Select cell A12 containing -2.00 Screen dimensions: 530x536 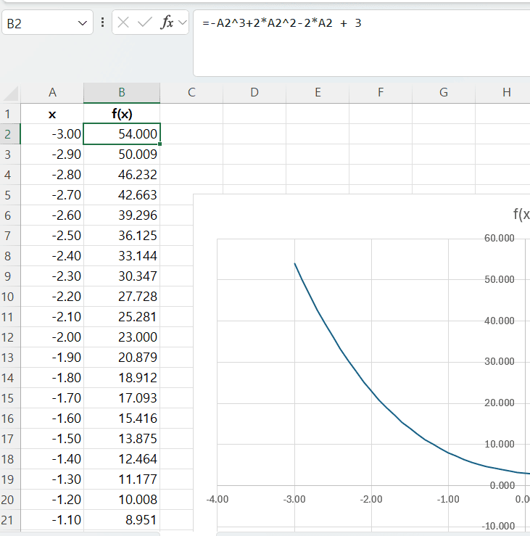coord(52,337)
